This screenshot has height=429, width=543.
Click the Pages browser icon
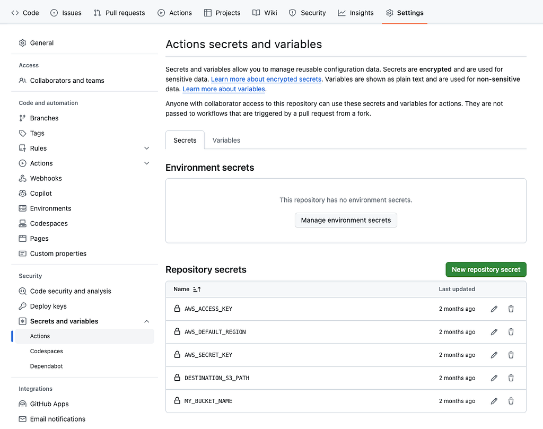click(x=22, y=239)
